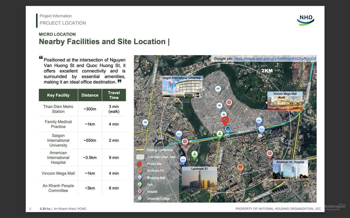Click the "Travel Time" table header
This screenshot has width=350, height=218.
[114, 95]
